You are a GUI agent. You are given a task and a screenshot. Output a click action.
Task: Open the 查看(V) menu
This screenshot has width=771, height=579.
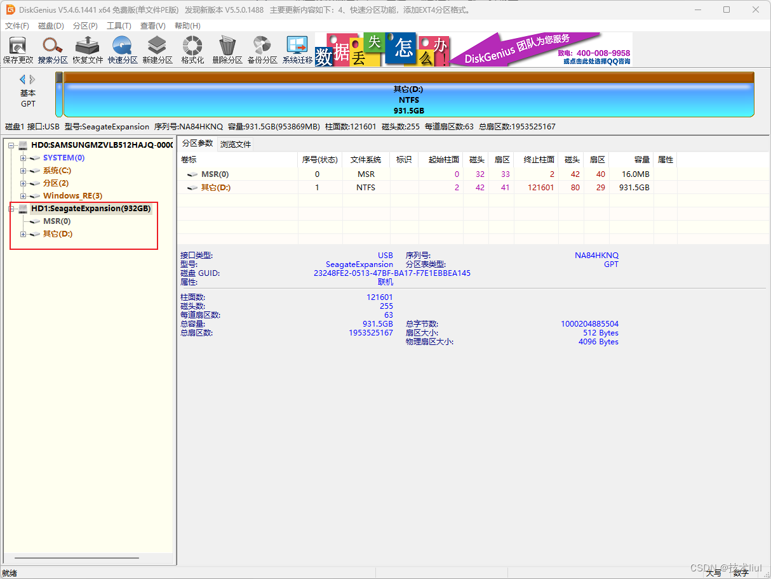(x=152, y=26)
